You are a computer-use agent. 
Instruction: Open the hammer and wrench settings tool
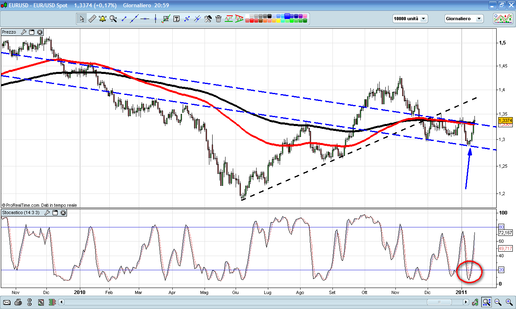[x=208, y=19]
